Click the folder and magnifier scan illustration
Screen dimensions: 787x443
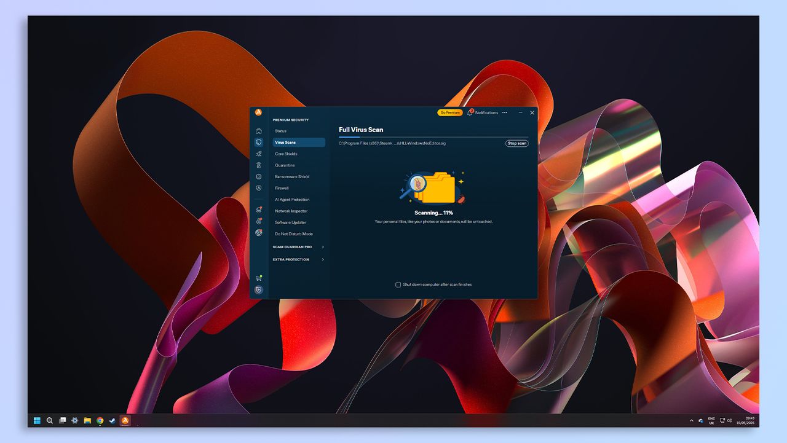click(433, 187)
